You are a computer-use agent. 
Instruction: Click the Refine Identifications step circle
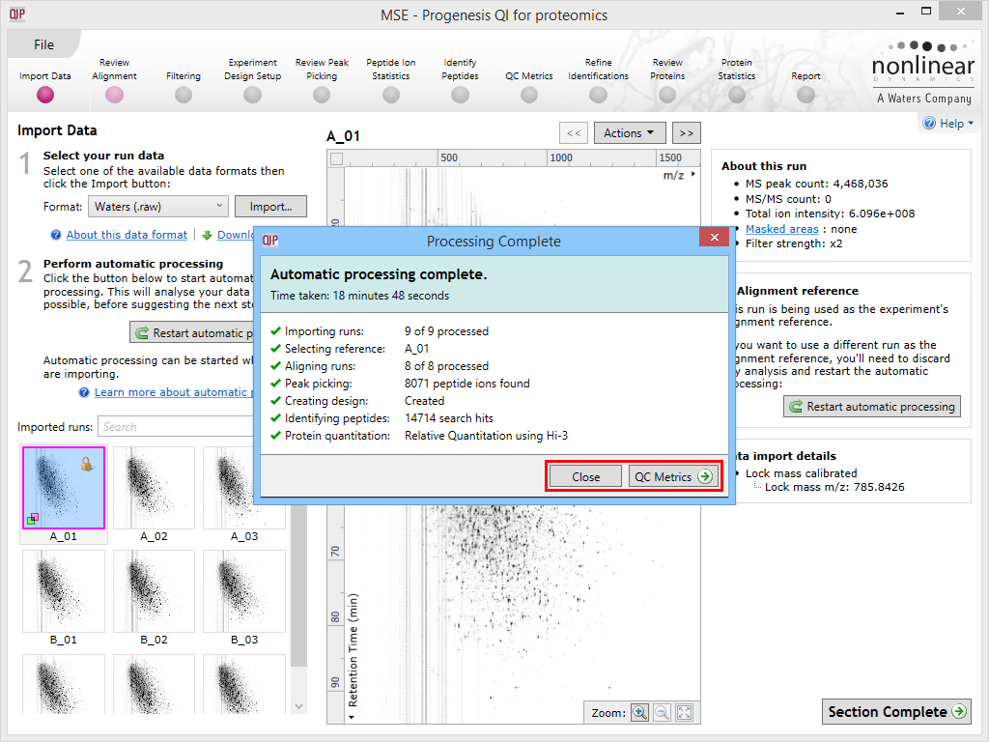pos(598,95)
